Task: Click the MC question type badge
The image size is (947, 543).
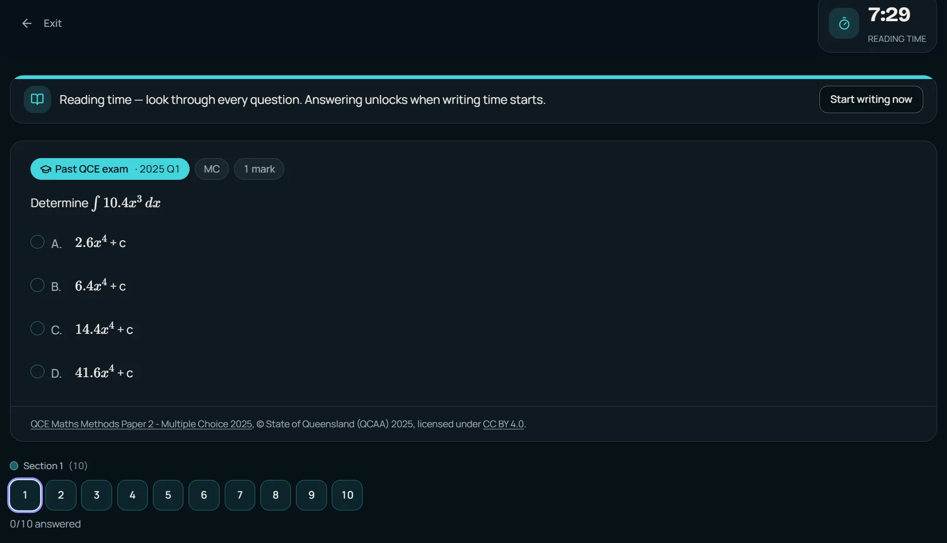Action: (212, 169)
